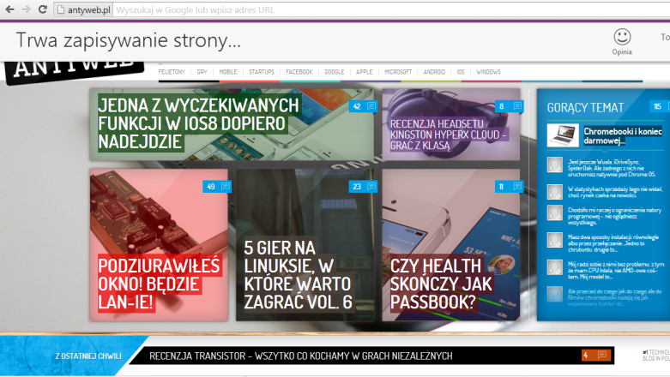The width and height of the screenshot is (670, 377).
Task: Click avatar beside 'Mój radzi sobie' comment
Action: tap(555, 267)
